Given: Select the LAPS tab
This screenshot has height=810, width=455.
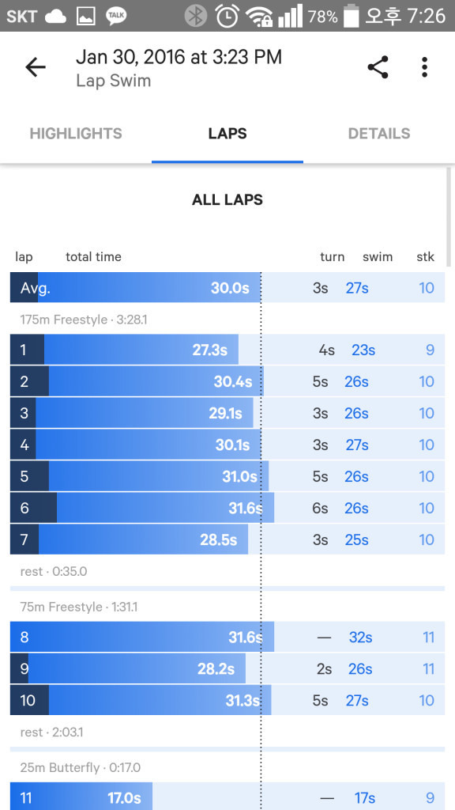Looking at the screenshot, I should [x=227, y=133].
